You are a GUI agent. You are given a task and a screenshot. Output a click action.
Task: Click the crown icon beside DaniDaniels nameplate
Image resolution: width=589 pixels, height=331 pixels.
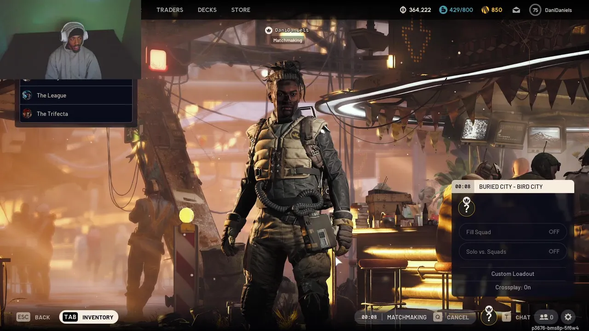coord(269,30)
